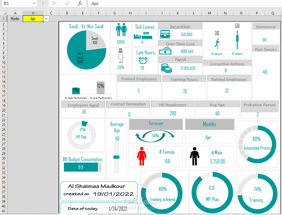282x215 pixels.
Task: Open the Insert Function fx icon
Action: (x=80, y=3)
